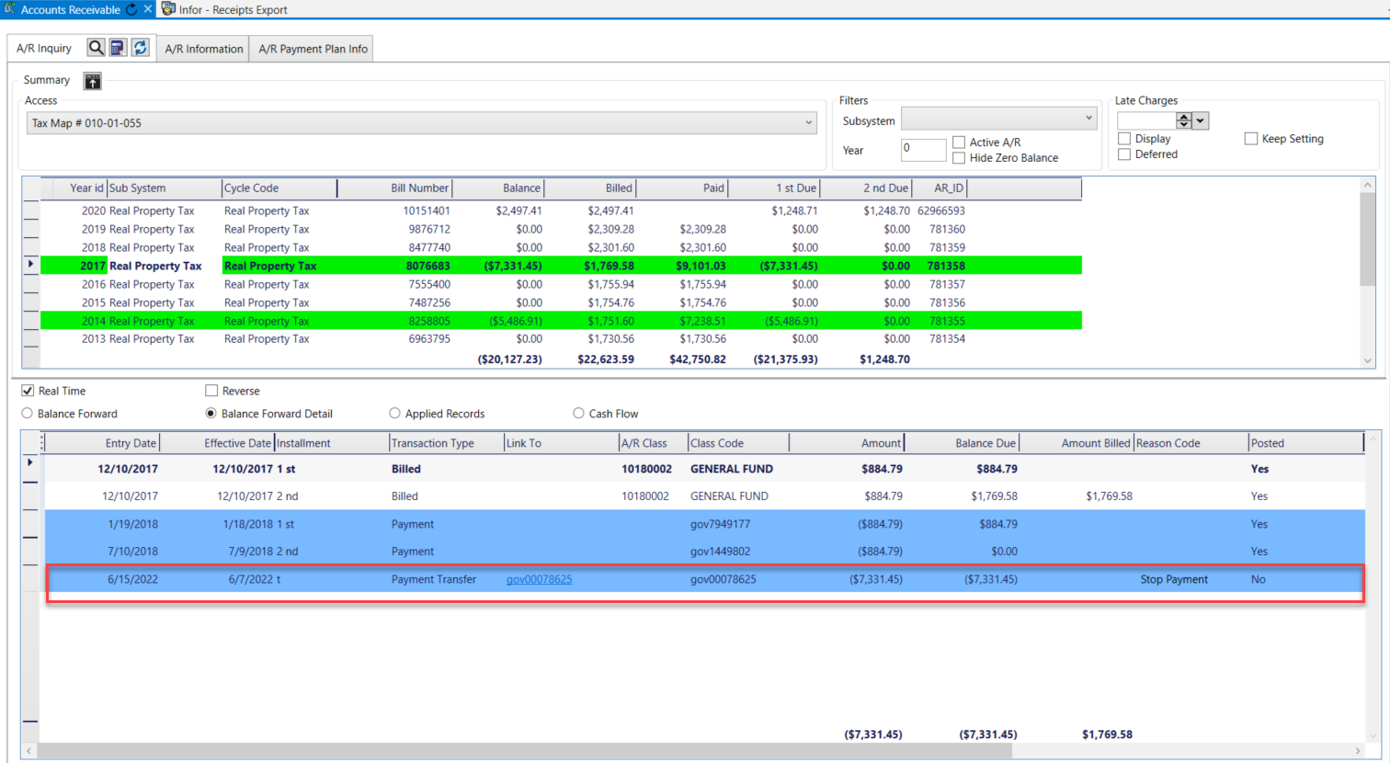Open the A/R Payment Plan Info tab

[x=313, y=49]
